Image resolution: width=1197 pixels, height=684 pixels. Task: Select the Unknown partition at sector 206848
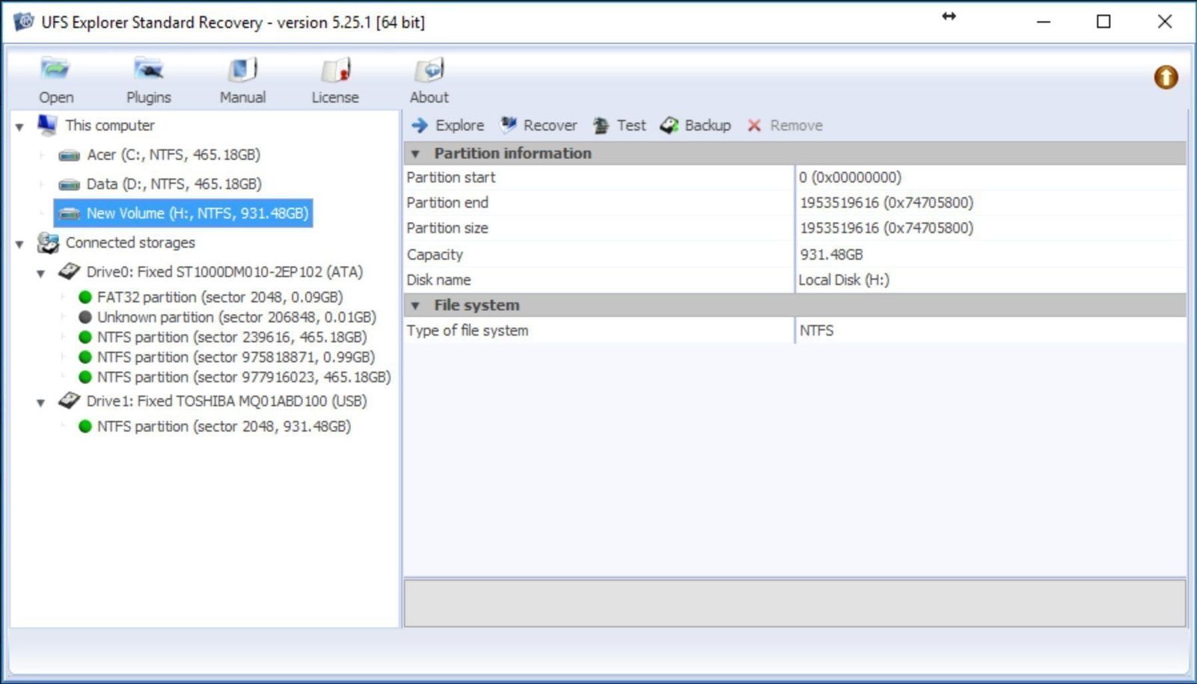[236, 318]
